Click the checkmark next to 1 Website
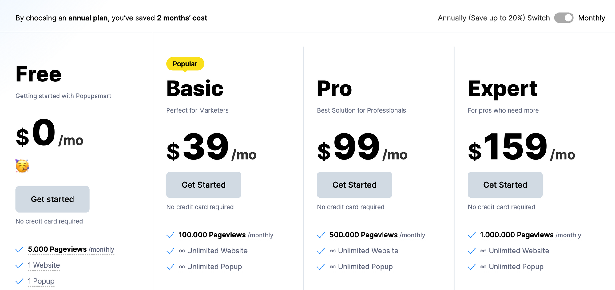 [x=19, y=265]
